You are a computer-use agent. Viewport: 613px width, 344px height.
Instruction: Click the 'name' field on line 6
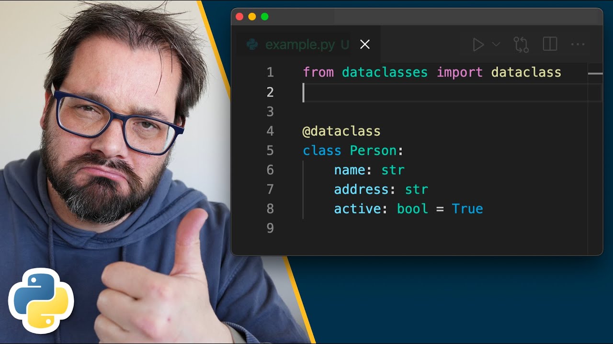(350, 170)
